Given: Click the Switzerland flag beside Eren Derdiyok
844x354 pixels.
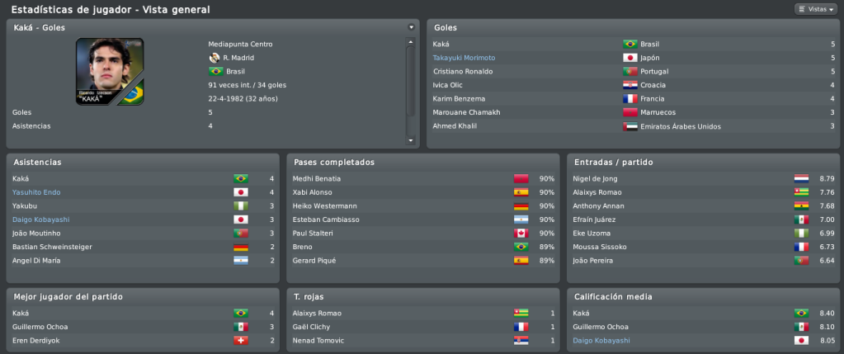Looking at the screenshot, I should pyautogui.click(x=240, y=341).
